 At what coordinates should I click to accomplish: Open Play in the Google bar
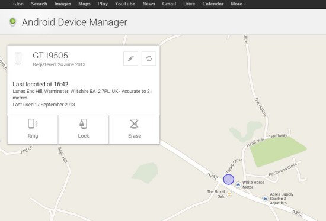click(103, 4)
